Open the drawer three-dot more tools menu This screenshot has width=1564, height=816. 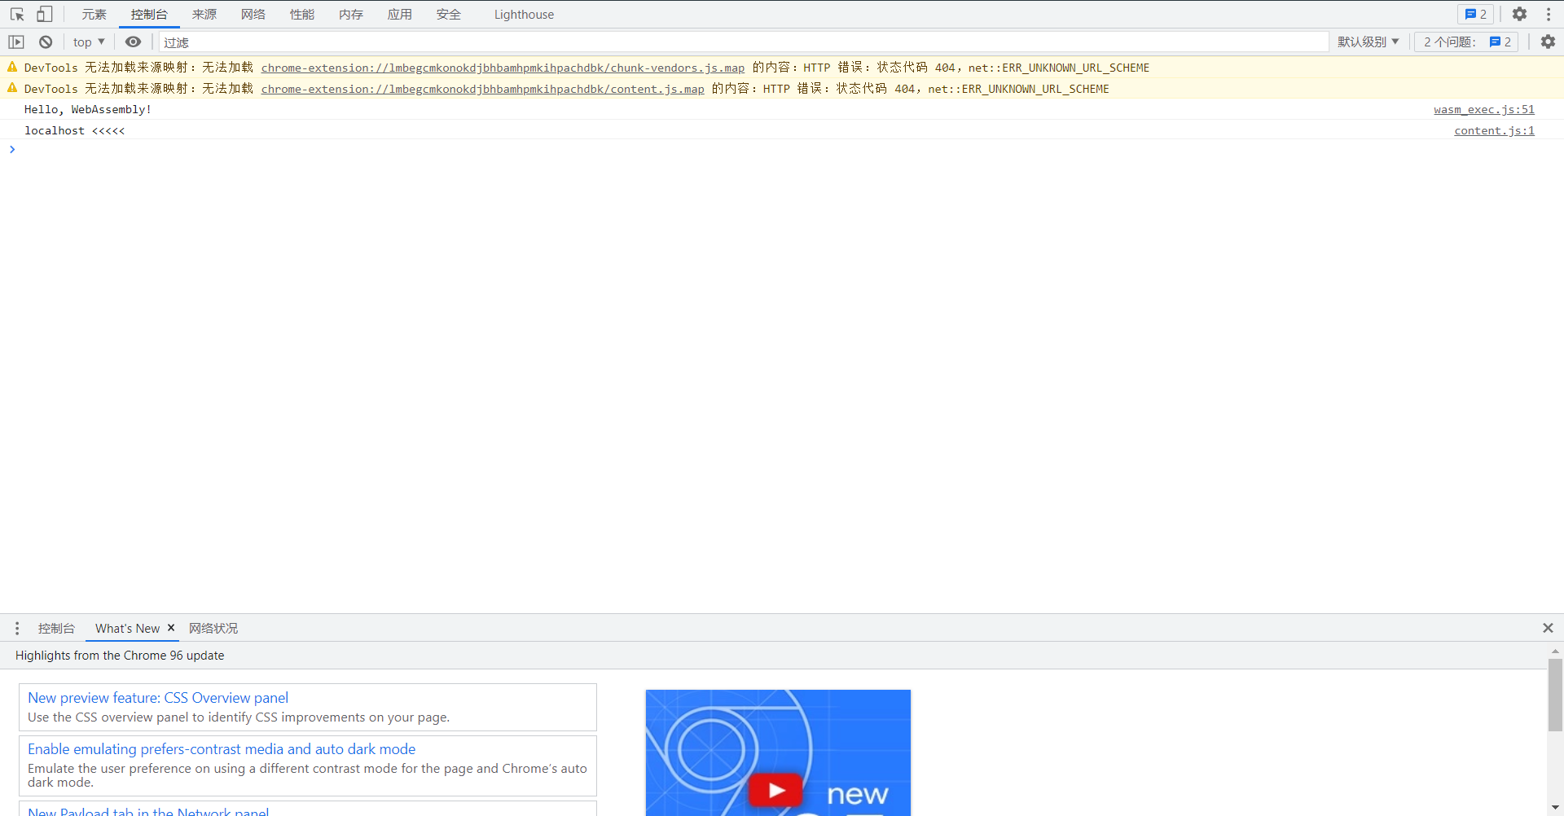click(17, 628)
